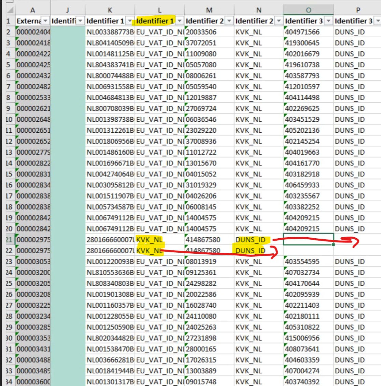Open the filter dropdown in column A header
The width and height of the screenshot is (381, 386).
45,21
